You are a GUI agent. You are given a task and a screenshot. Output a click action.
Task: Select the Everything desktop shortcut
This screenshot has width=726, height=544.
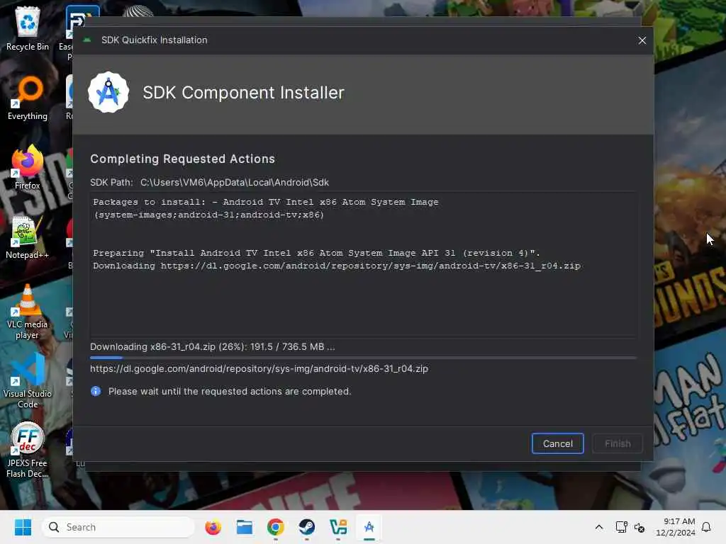(28, 98)
